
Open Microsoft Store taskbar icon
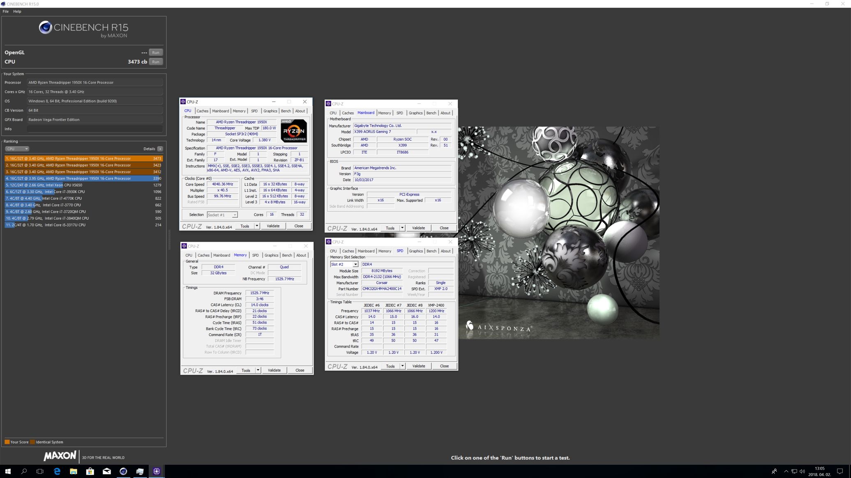tap(90, 471)
